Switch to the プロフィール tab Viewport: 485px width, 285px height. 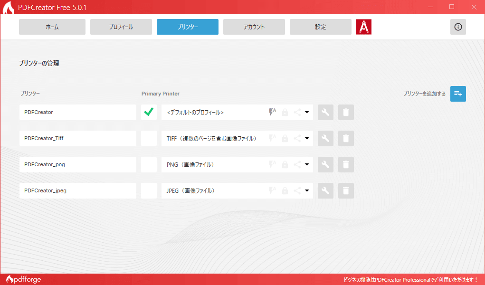(121, 27)
